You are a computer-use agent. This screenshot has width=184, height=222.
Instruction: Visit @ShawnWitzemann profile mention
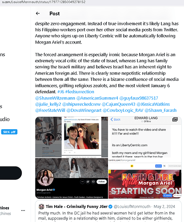pyautogui.click(x=55, y=98)
